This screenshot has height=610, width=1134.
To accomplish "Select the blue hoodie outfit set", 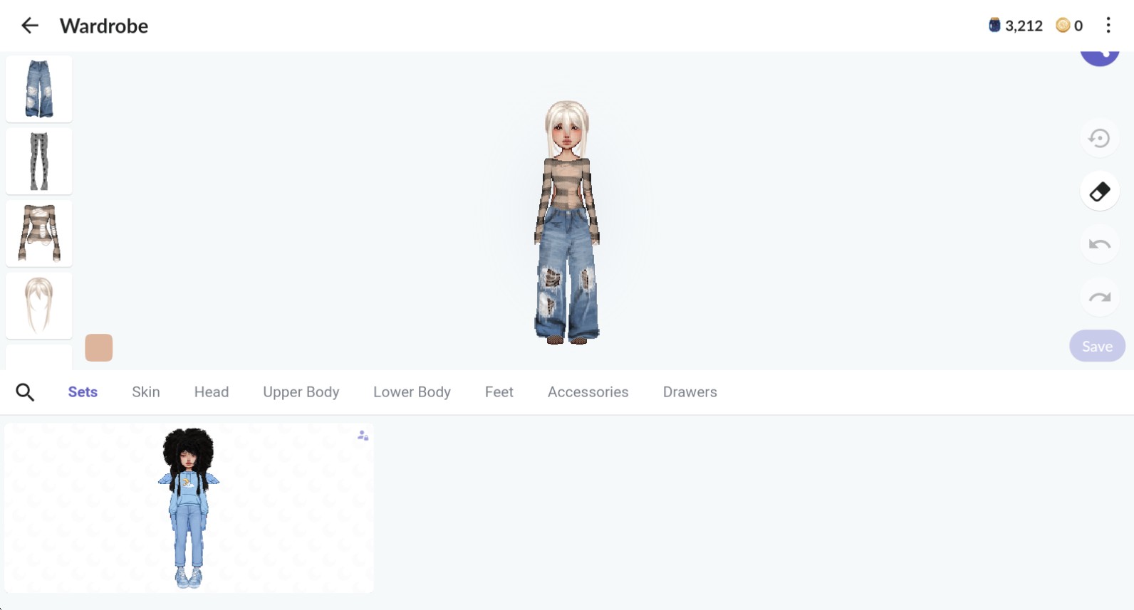I will point(189,508).
